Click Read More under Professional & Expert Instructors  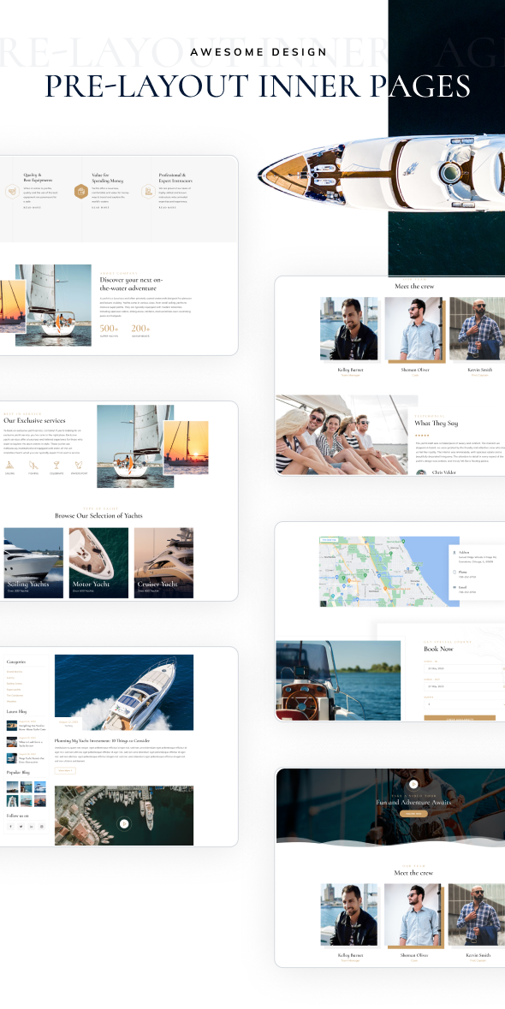(x=167, y=208)
